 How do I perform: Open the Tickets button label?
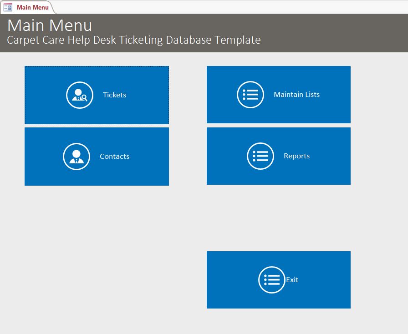click(x=114, y=95)
